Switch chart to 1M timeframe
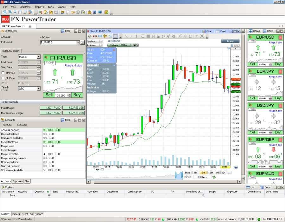The width and height of the screenshot is (285, 222). 195,173
